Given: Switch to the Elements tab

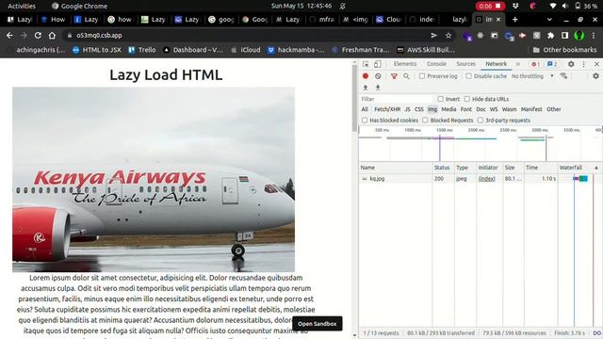Looking at the screenshot, I should tap(405, 64).
